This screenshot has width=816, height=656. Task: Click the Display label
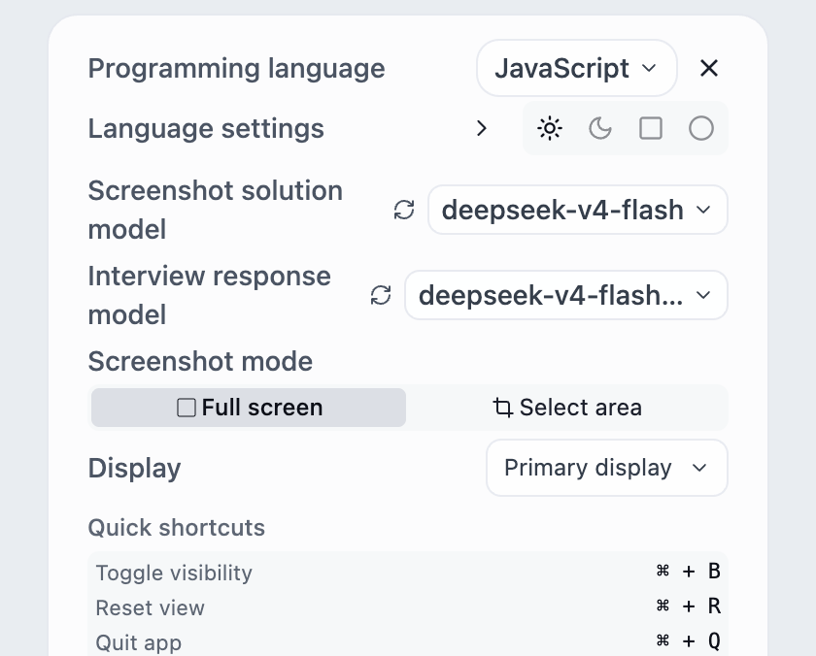[134, 468]
